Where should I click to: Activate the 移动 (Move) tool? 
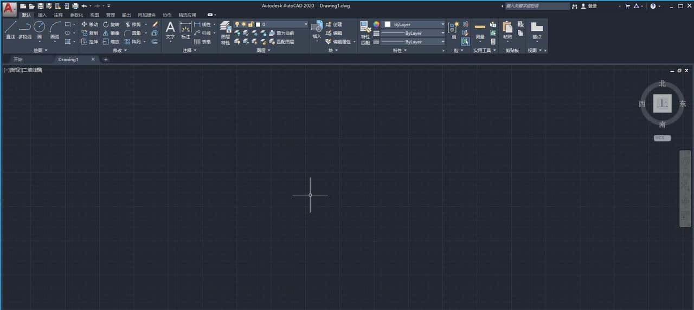90,24
